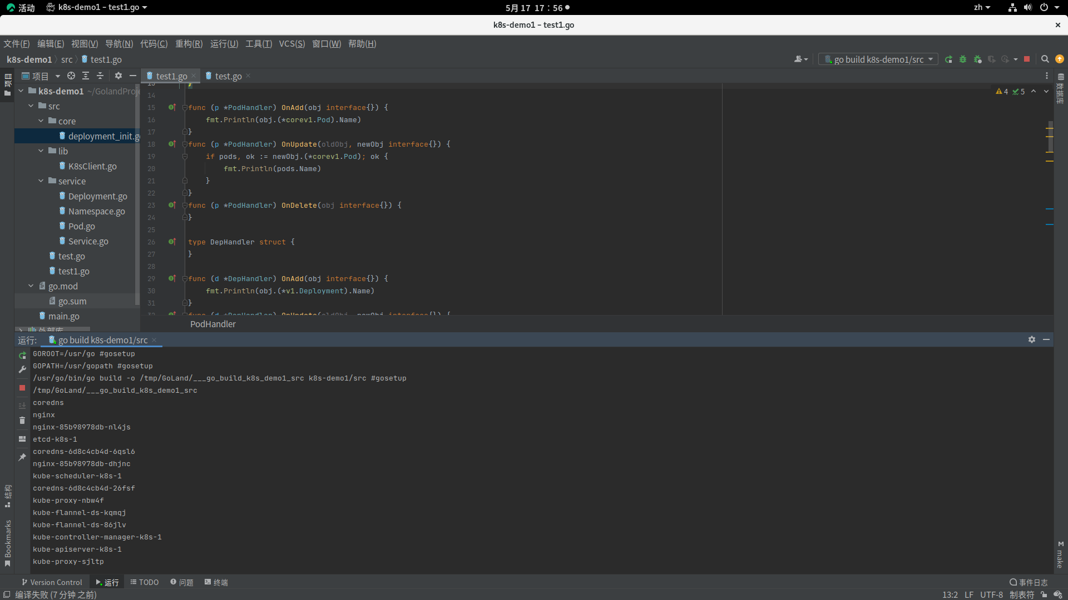Image resolution: width=1068 pixels, height=600 pixels.
Task: Open editor tabs more options menu
Action: (1047, 76)
